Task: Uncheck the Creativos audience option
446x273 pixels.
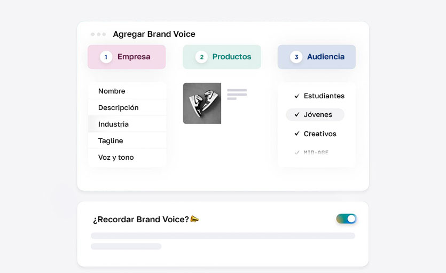Action: coord(297,134)
